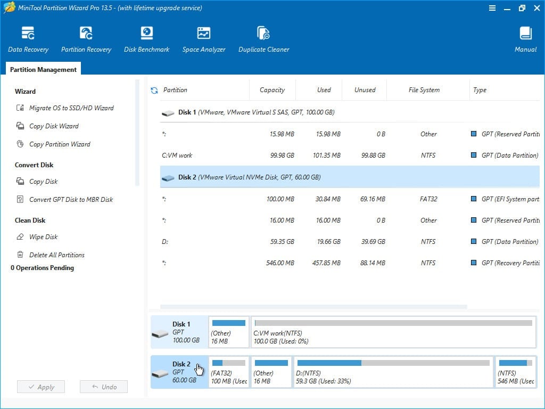This screenshot has width=545, height=409.
Task: Open the Disk Benchmark tool
Action: 147,39
